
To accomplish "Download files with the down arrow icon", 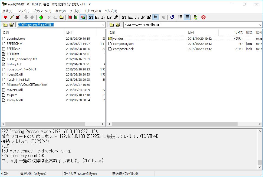I will coord(26,17).
